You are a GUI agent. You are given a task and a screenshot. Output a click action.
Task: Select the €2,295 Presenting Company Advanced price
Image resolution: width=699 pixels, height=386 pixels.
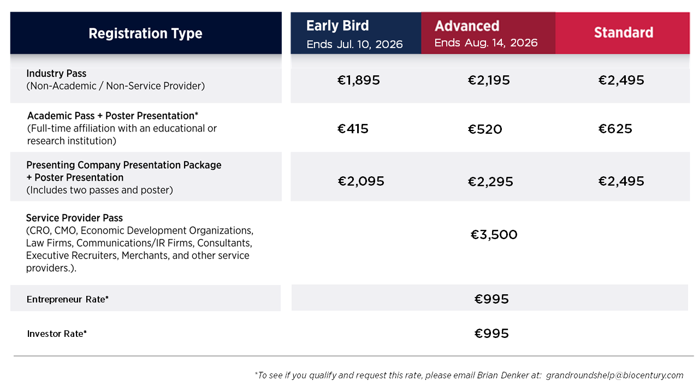point(490,182)
